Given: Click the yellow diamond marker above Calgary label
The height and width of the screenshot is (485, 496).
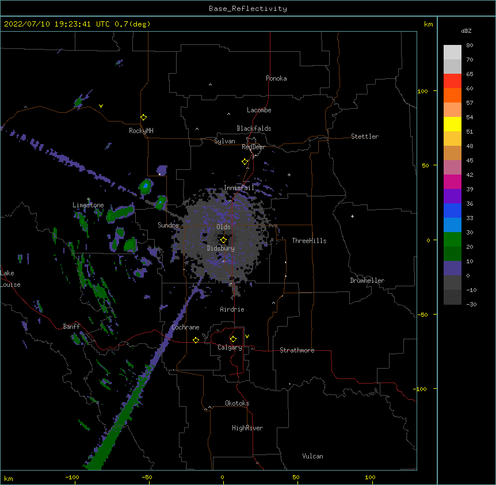Looking at the screenshot, I should [x=233, y=339].
